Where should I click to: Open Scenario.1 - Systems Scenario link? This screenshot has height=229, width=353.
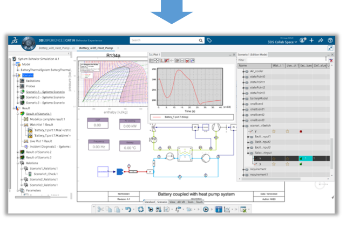(45, 92)
